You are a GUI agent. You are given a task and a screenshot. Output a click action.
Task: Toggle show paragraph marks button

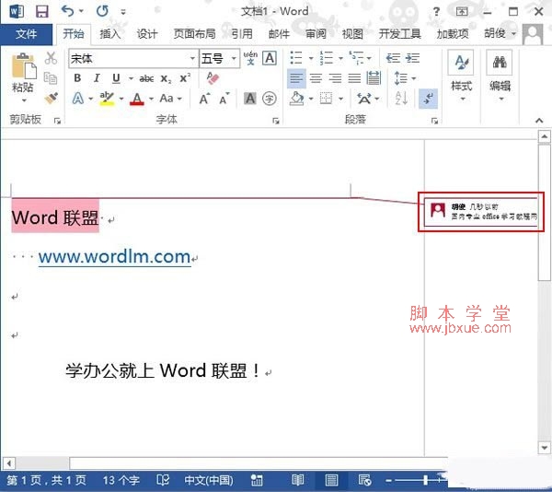tap(428, 99)
